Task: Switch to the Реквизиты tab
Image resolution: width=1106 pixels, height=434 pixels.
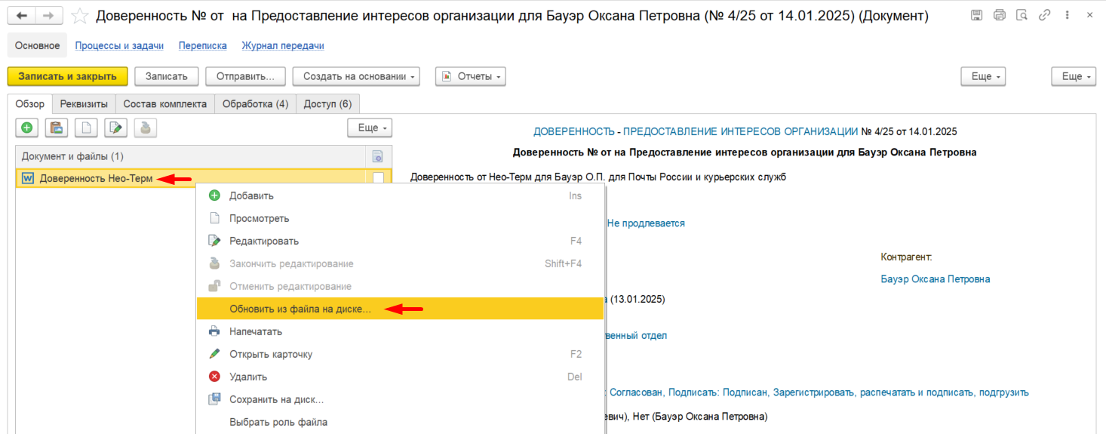Action: coord(84,104)
